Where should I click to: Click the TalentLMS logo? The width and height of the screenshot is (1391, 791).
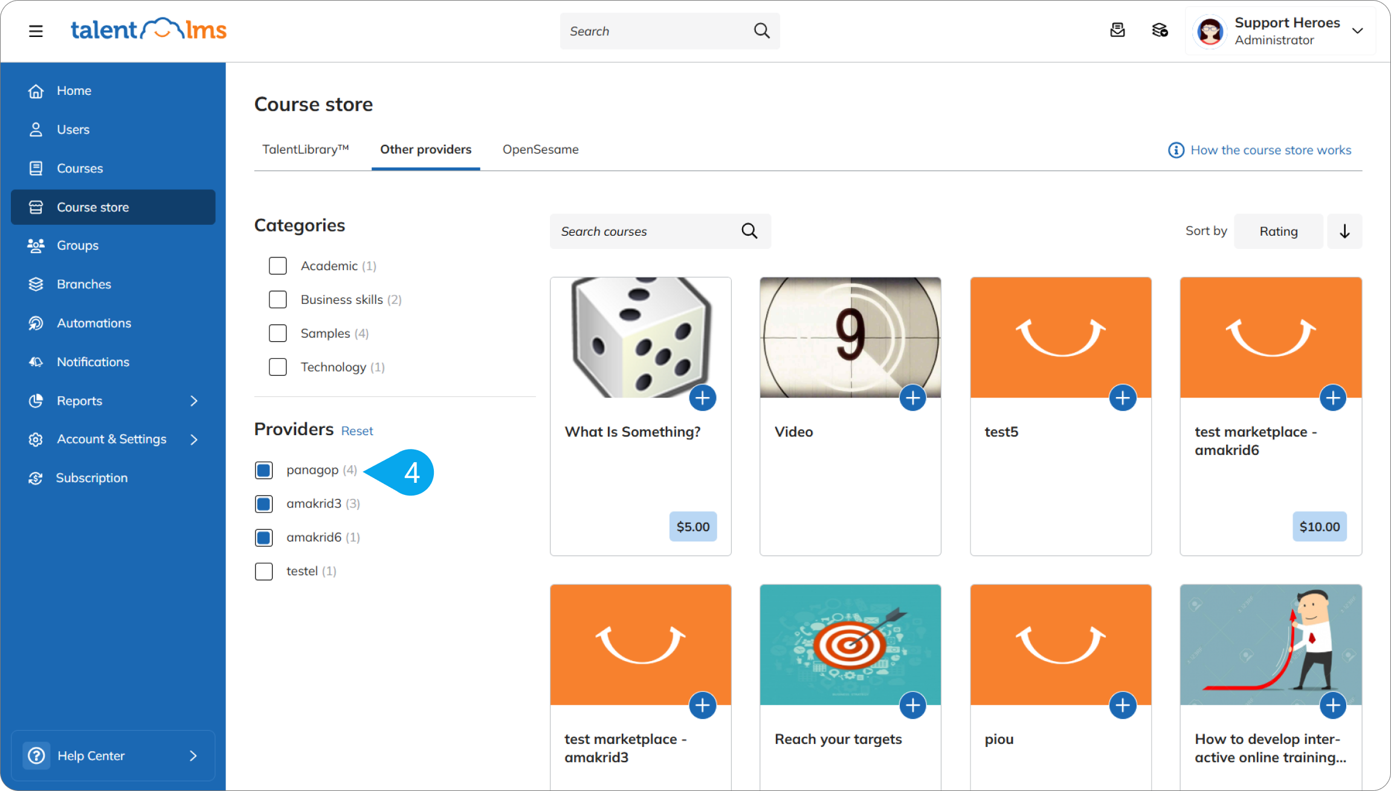click(x=149, y=30)
